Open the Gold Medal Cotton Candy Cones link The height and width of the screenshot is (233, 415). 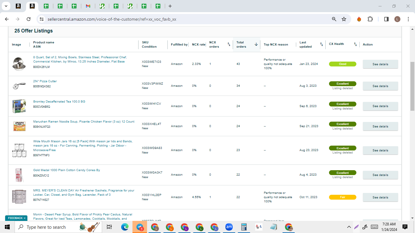click(x=67, y=170)
